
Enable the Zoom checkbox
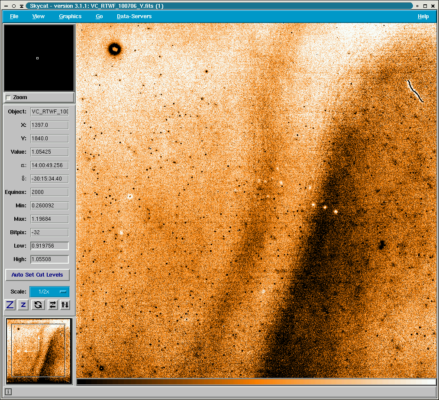[x=9, y=97]
